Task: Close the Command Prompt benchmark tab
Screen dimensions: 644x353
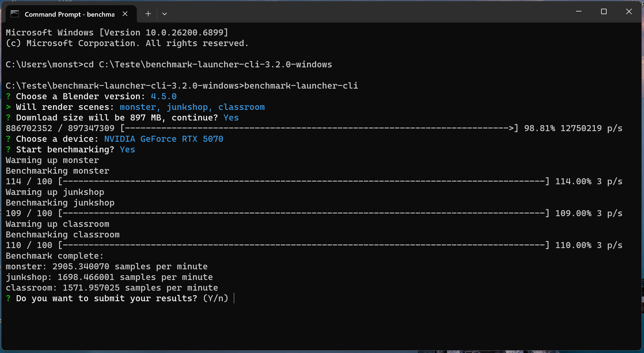Action: pyautogui.click(x=125, y=14)
